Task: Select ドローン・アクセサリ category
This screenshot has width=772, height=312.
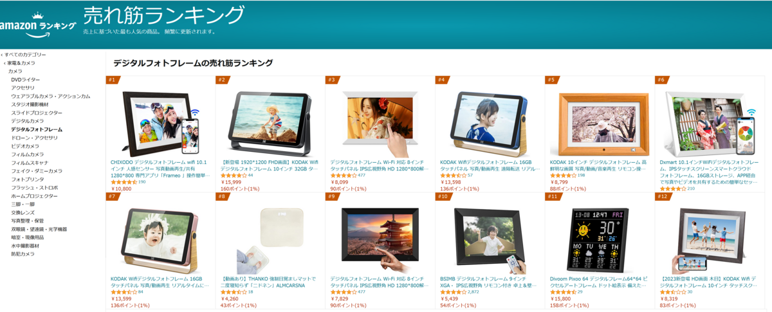Action: [34, 138]
